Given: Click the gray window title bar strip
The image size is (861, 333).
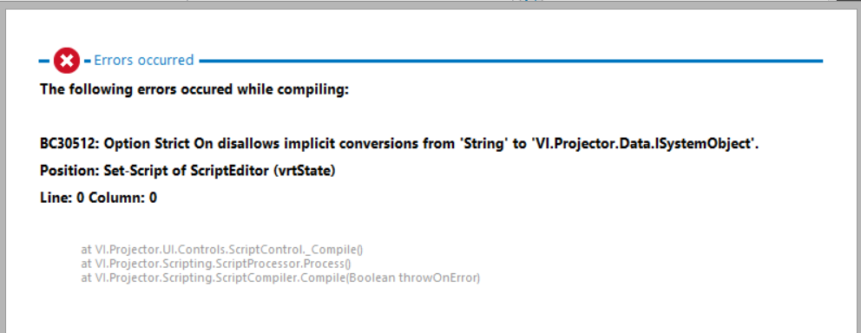Looking at the screenshot, I should click(430, 4).
